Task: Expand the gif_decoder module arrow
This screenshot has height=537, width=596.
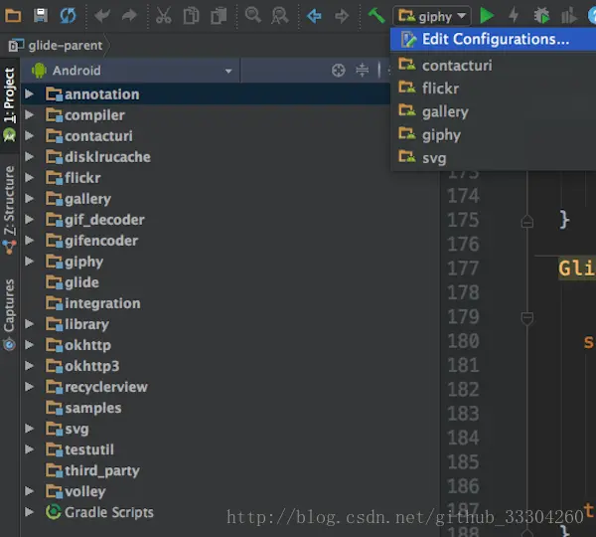Action: click(29, 220)
